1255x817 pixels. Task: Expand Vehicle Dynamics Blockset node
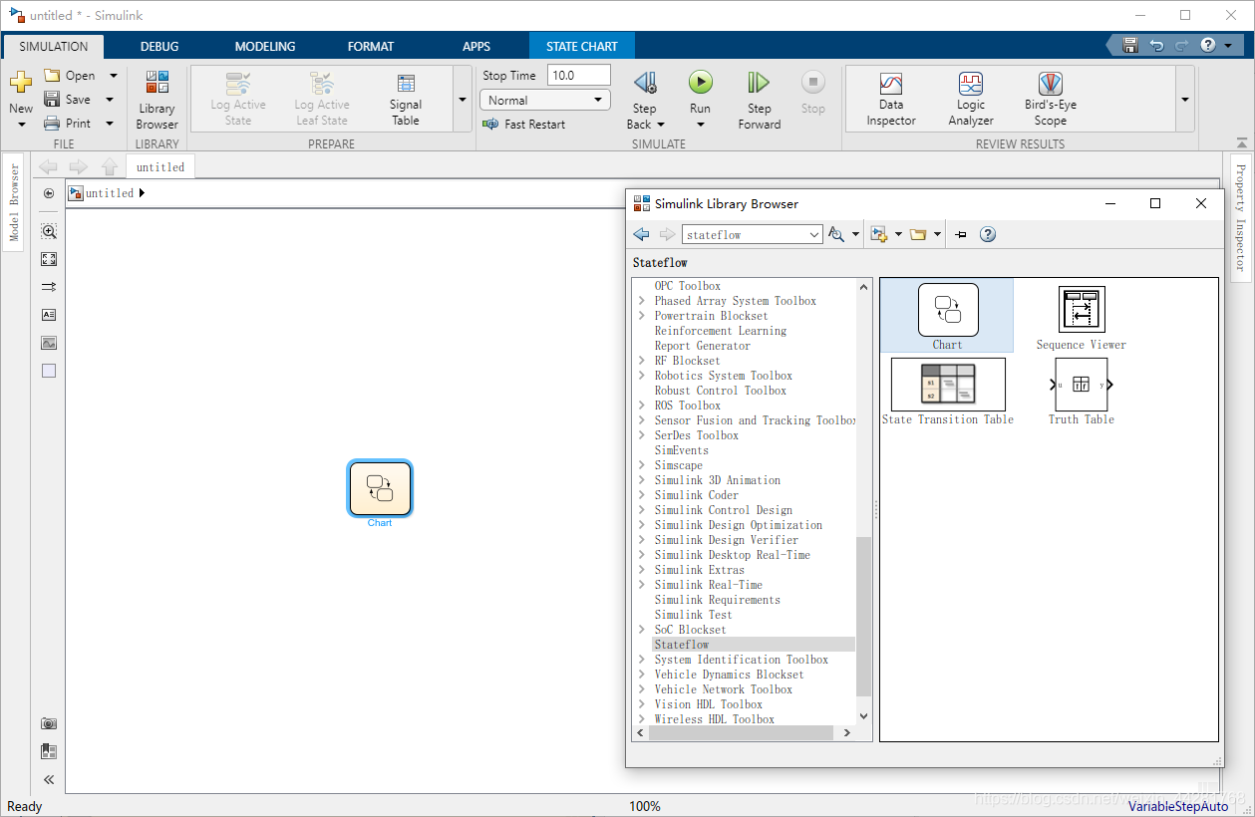point(642,675)
